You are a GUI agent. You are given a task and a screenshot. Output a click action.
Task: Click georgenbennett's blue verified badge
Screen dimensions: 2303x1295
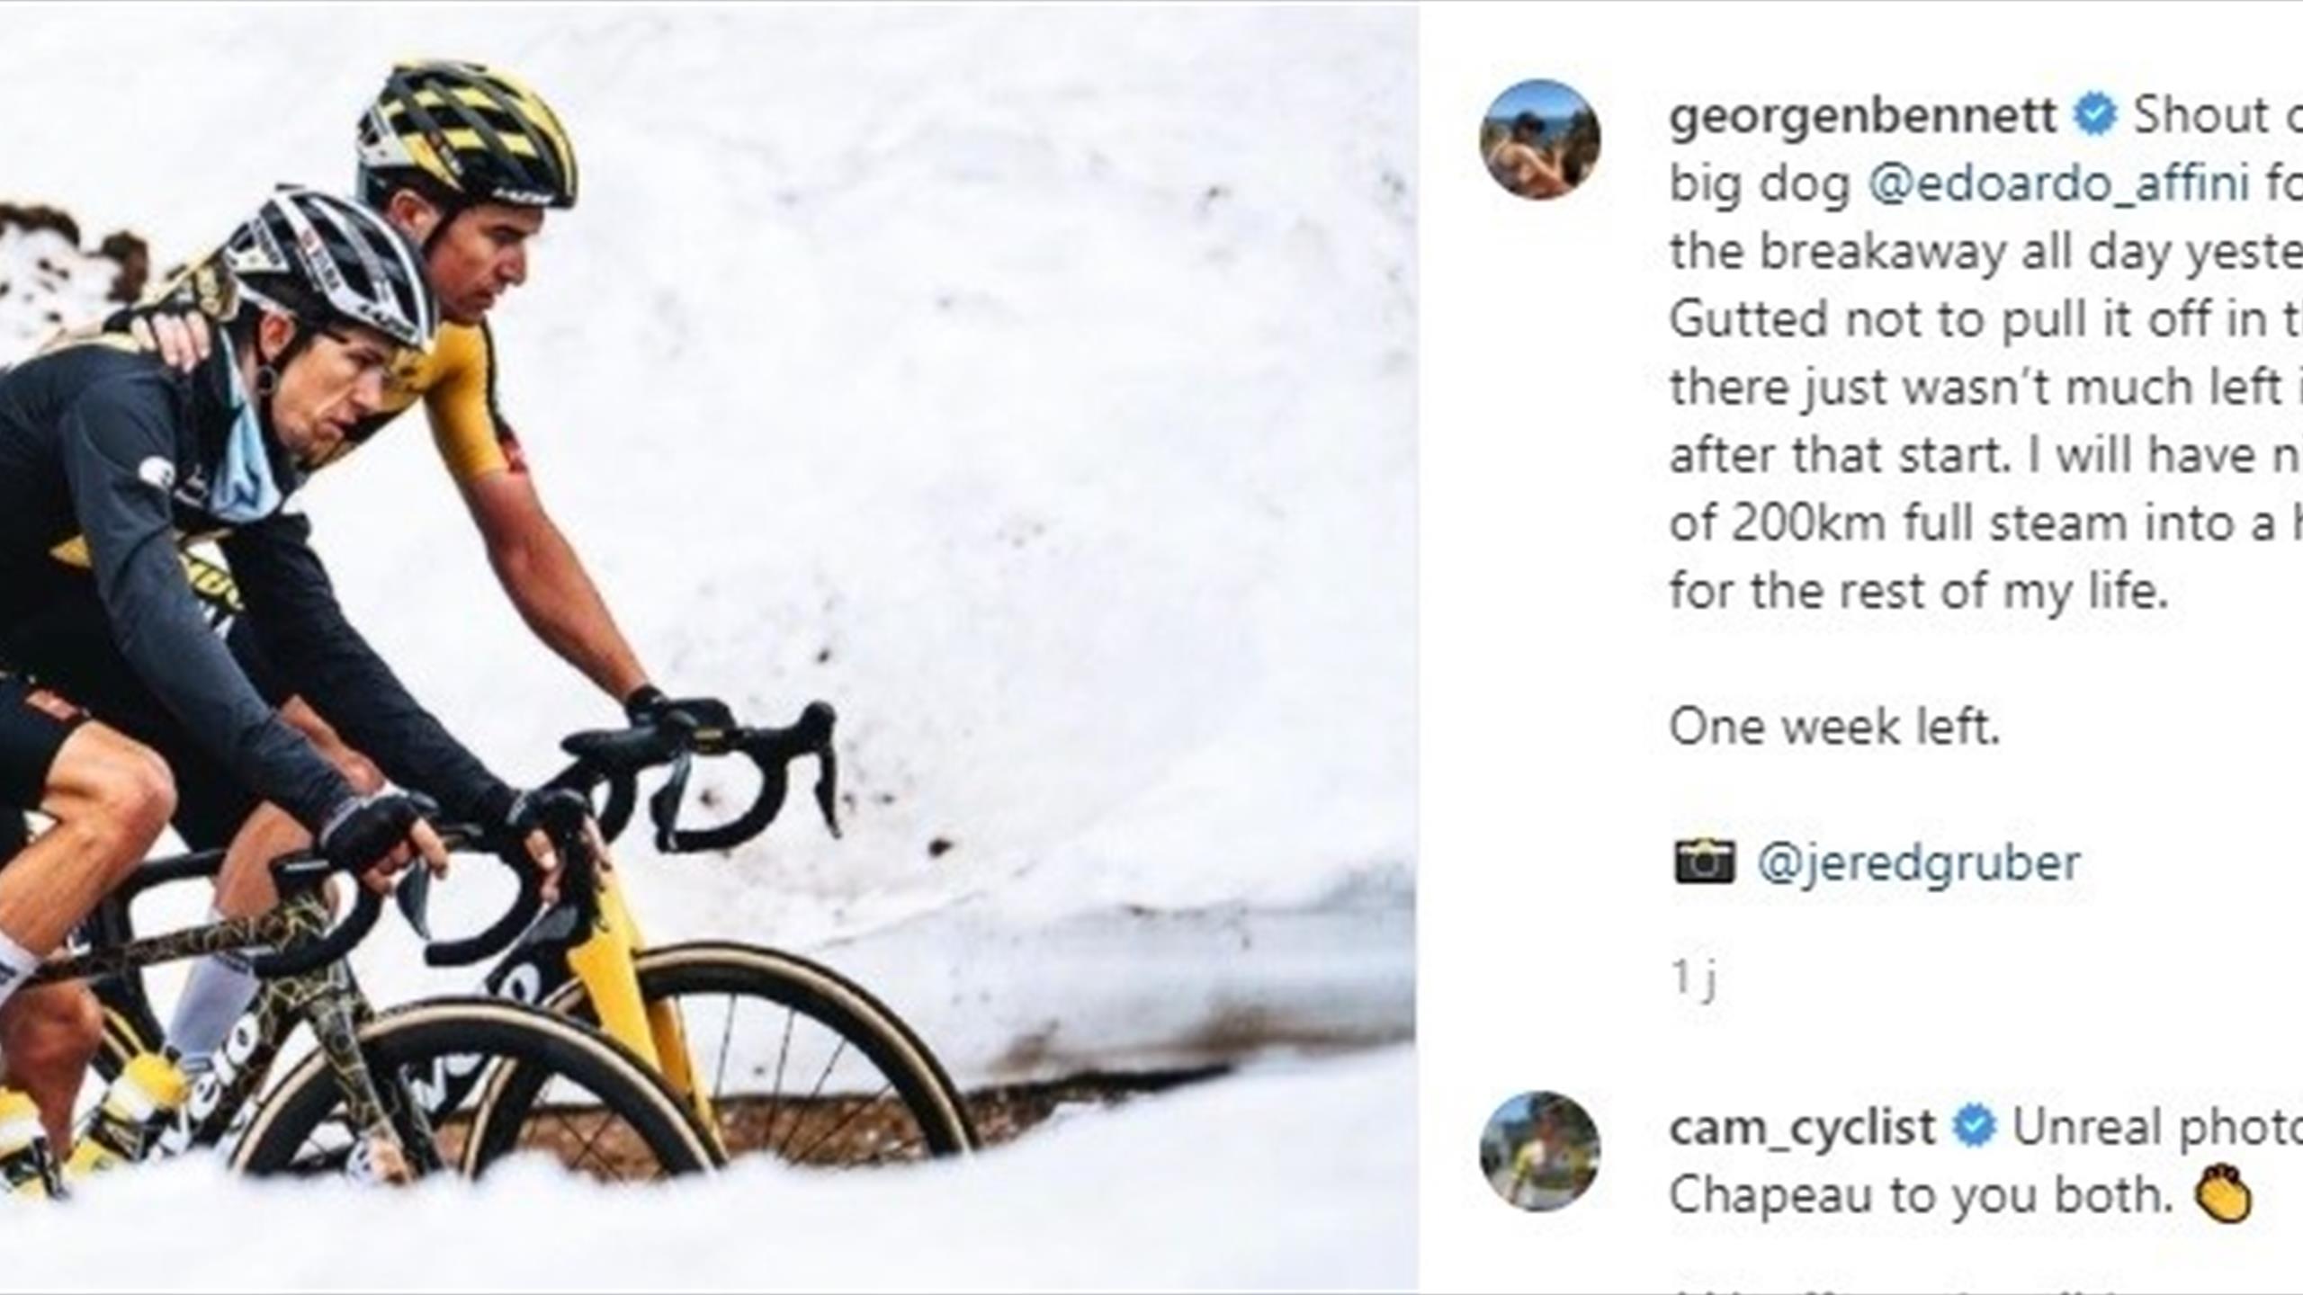2095,116
